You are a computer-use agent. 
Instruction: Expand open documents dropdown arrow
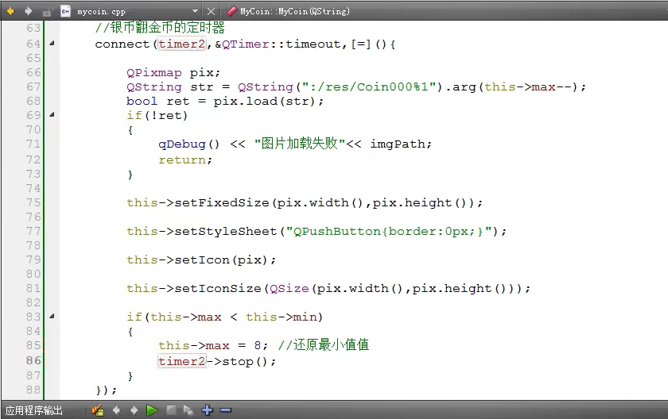click(195, 11)
